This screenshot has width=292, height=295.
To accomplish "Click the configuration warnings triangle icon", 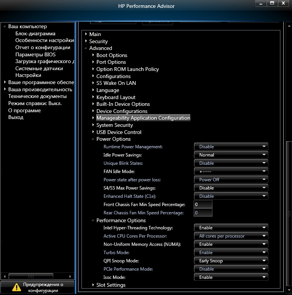I will click(x=17, y=287).
